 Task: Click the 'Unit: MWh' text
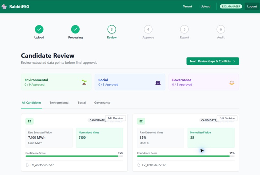35,143
